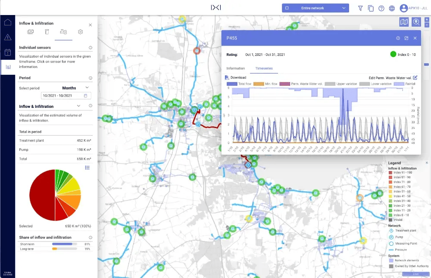Switch to the second document tab in panel
The image size is (431, 278).
(47, 32)
